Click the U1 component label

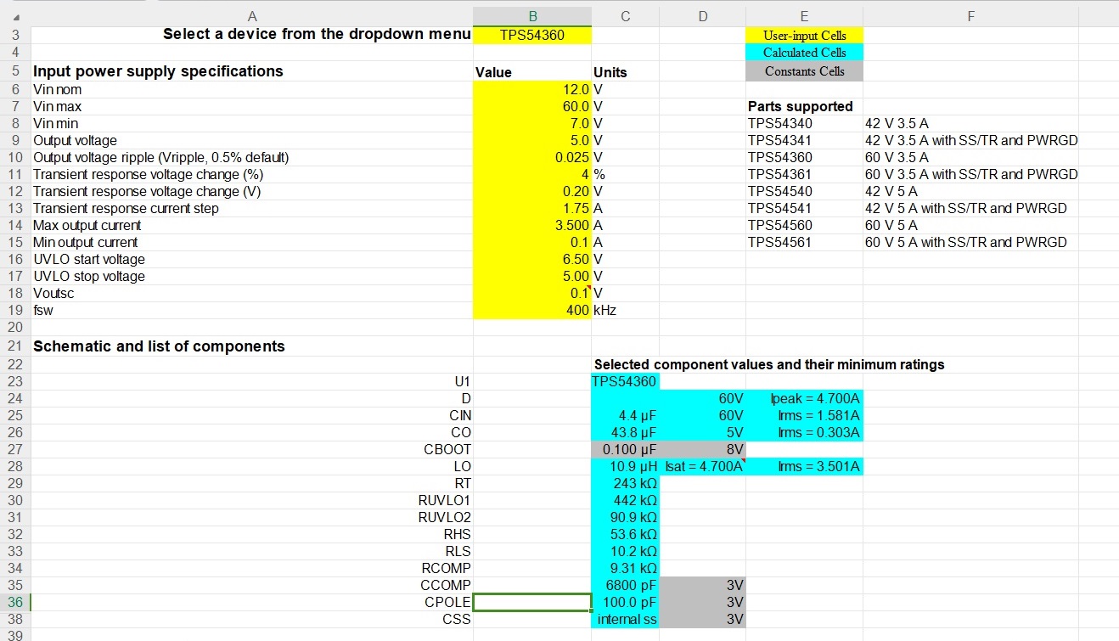tap(462, 381)
